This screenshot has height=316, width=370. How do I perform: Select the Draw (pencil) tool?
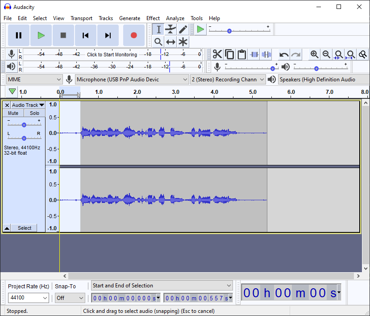pyautogui.click(x=183, y=29)
